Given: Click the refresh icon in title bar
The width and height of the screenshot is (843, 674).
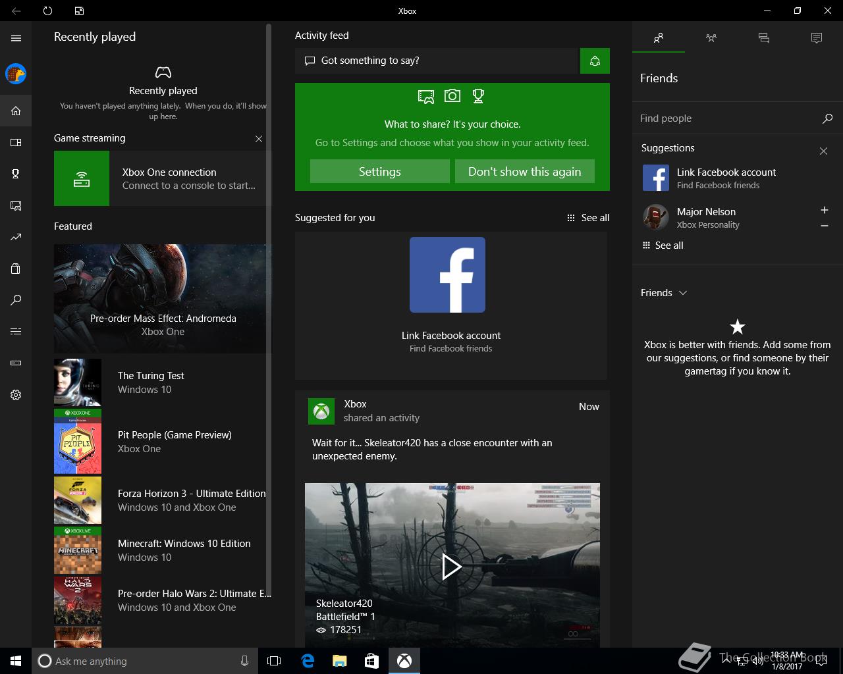Looking at the screenshot, I should (47, 11).
